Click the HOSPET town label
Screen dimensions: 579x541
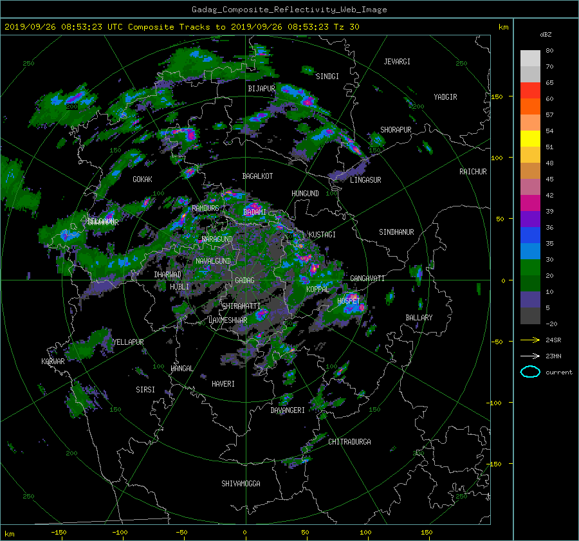point(348,301)
